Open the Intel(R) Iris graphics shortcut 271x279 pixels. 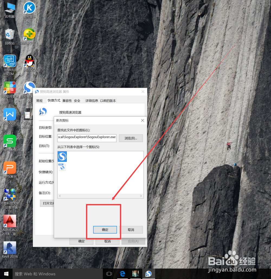pyautogui.click(x=10, y=65)
